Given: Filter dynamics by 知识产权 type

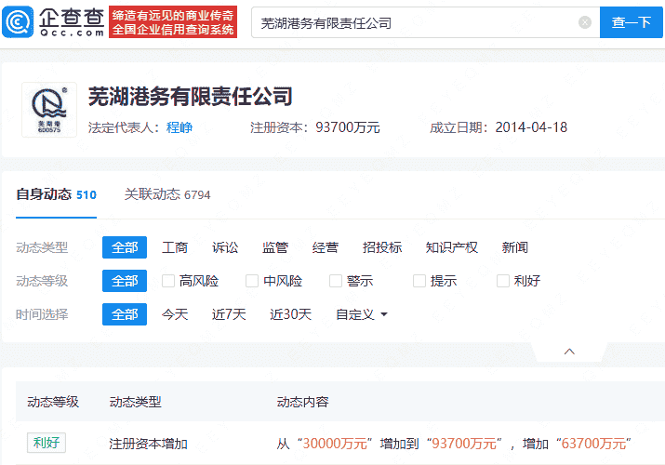Looking at the screenshot, I should (x=451, y=247).
